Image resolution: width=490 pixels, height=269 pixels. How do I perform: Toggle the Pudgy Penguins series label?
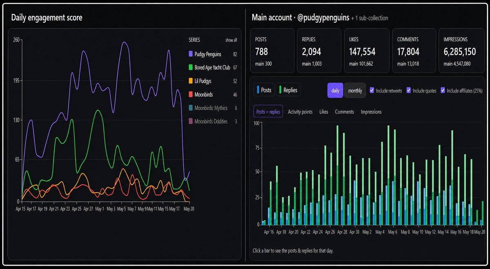[x=208, y=54]
